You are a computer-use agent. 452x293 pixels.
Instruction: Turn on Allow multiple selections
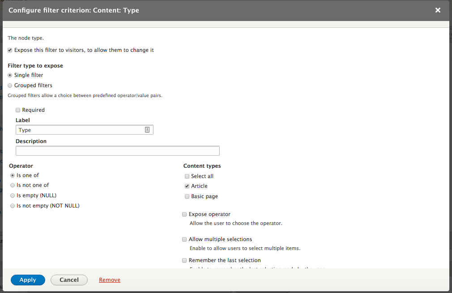[184, 239]
